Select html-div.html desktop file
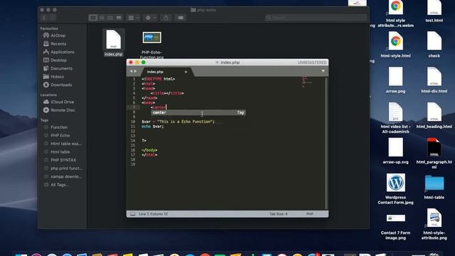The height and width of the screenshot is (256, 455). (434, 80)
